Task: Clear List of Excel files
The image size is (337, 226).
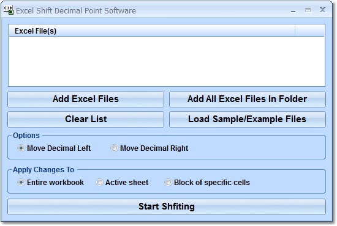Action: 86,119
